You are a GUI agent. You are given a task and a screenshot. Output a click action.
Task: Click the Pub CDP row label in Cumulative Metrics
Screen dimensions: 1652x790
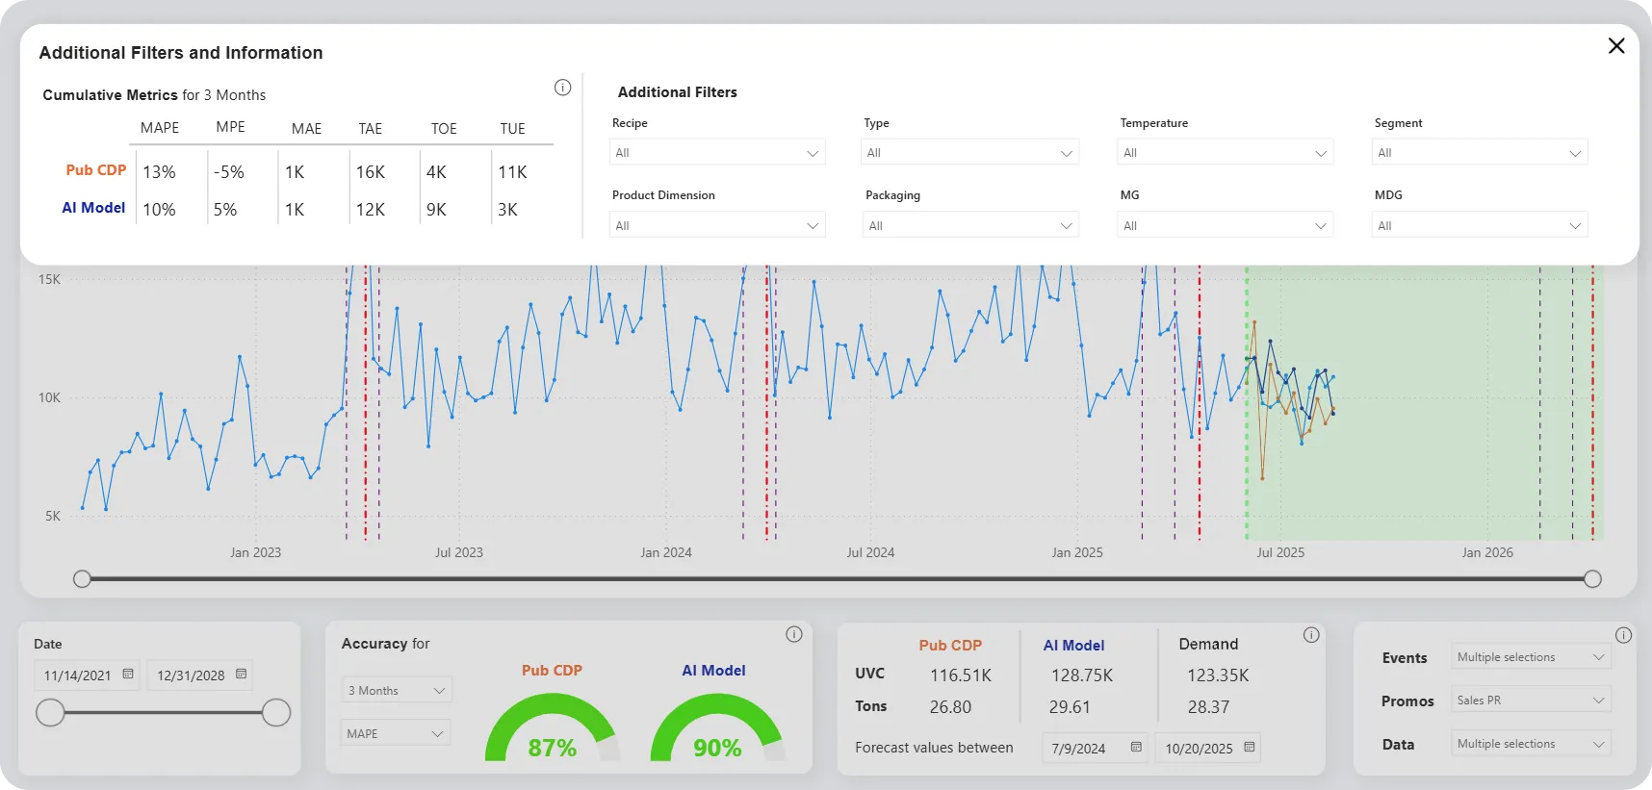[x=96, y=170]
